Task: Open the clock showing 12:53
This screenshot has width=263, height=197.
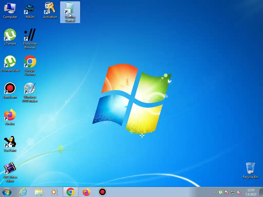Action: (x=251, y=192)
